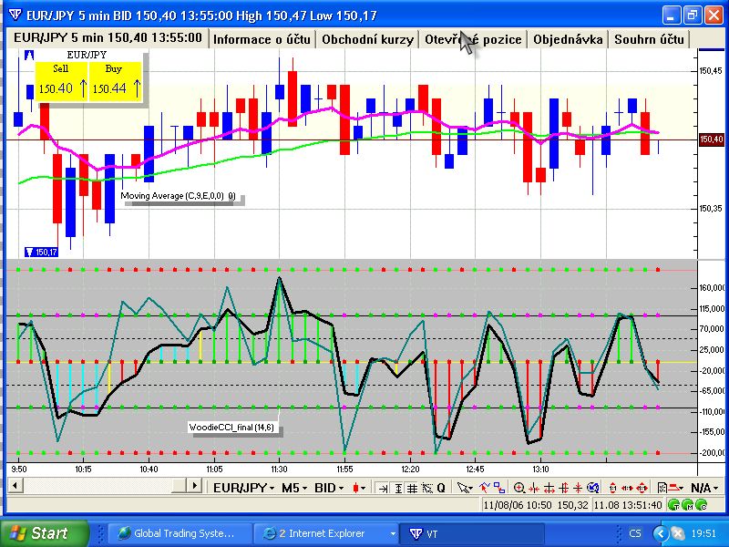This screenshot has width=729, height=547.
Task: Click the blue high marker icon top-left
Action: click(x=29, y=55)
